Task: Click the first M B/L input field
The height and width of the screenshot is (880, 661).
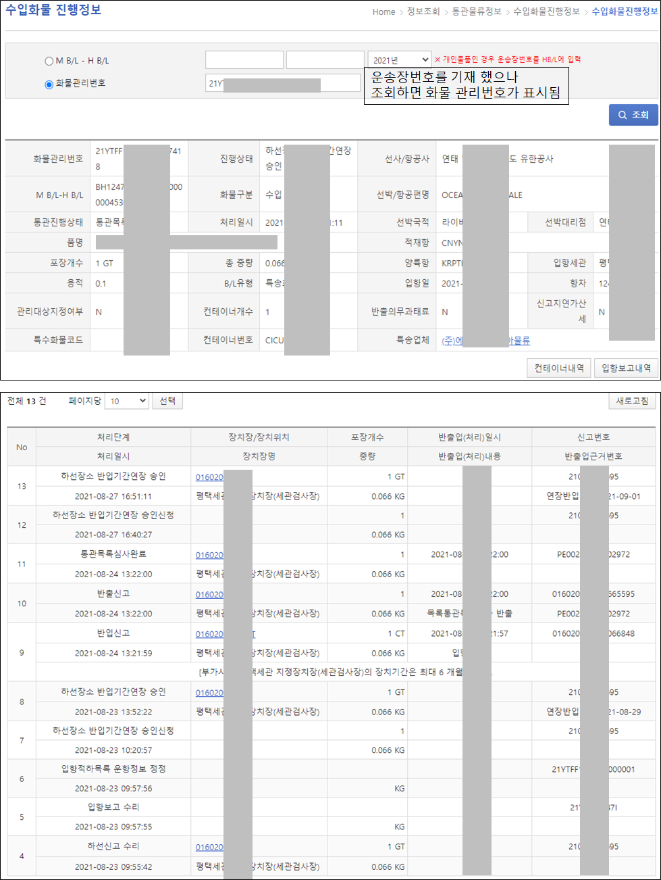Action: 244,59
